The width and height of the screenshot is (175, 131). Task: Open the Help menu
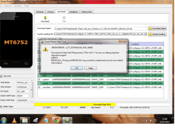click(x=27, y=6)
